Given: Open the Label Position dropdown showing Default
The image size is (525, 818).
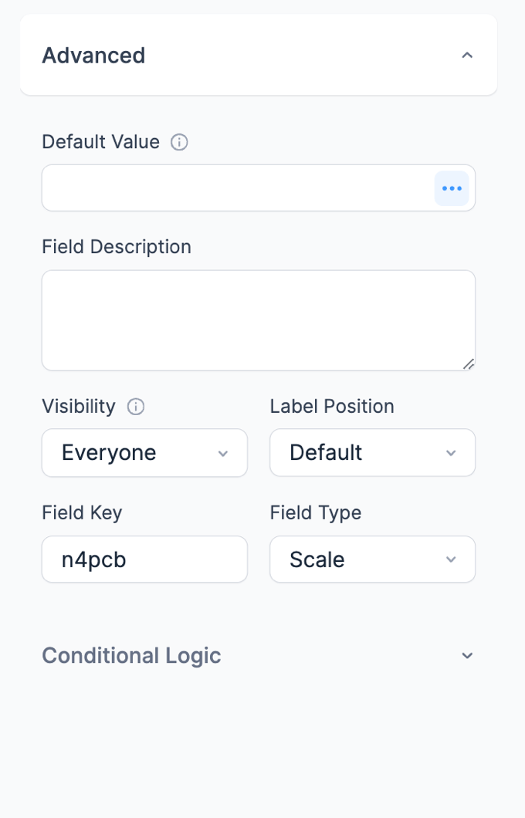Looking at the screenshot, I should pos(372,453).
